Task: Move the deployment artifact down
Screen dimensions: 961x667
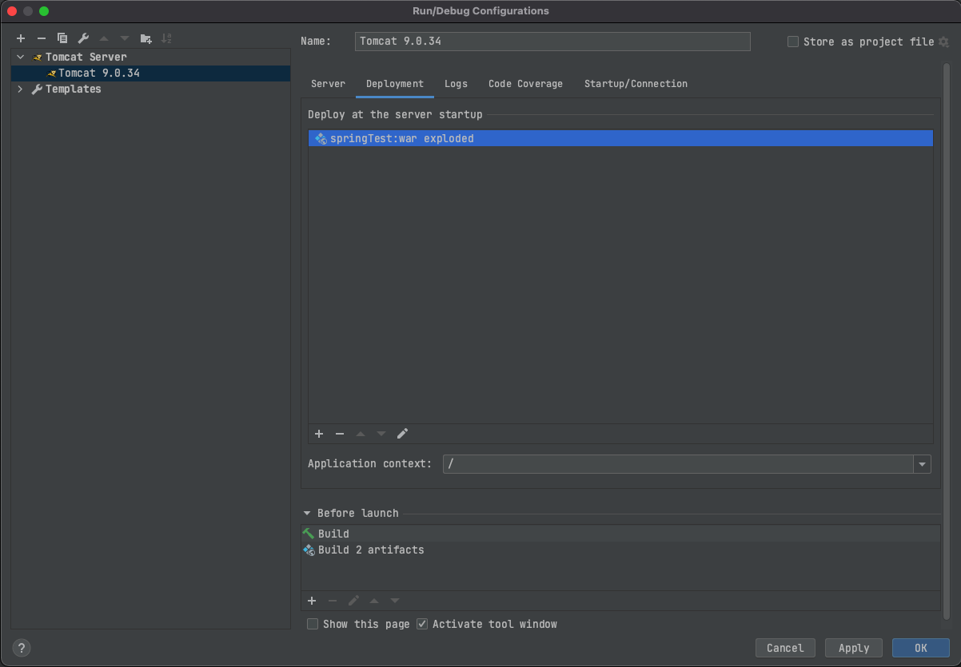Action: coord(381,434)
